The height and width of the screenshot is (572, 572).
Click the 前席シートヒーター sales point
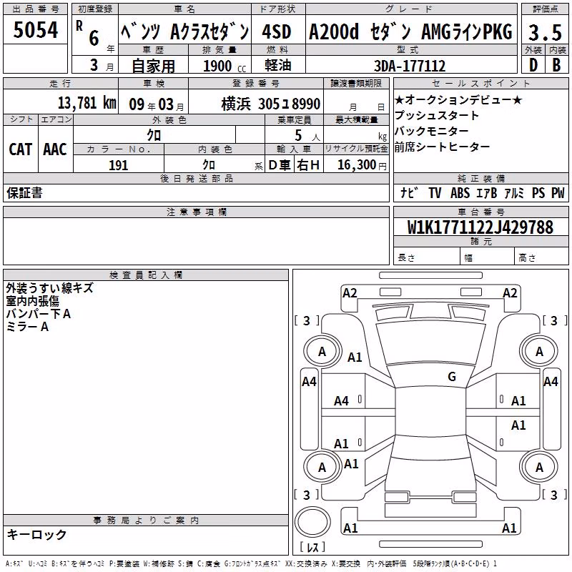[442, 147]
